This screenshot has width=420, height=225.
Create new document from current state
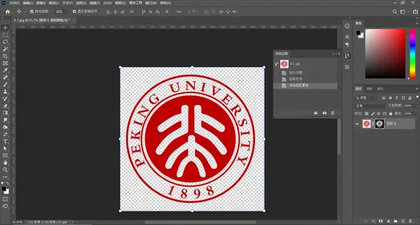click(316, 113)
